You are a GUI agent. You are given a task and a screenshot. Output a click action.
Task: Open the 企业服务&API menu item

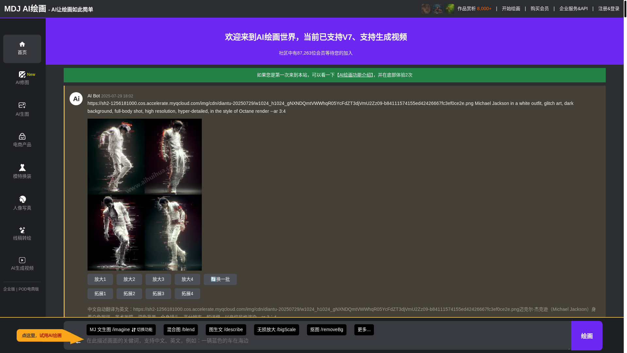coord(573,9)
